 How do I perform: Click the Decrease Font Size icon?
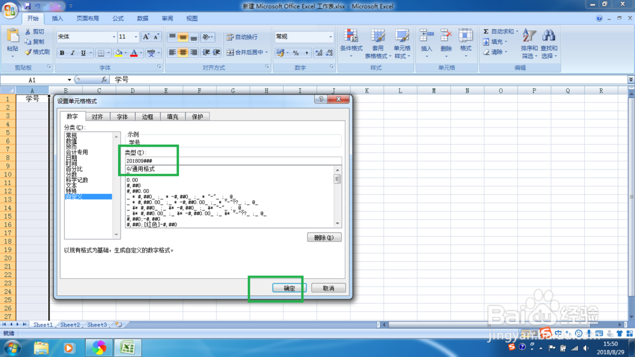click(x=156, y=37)
